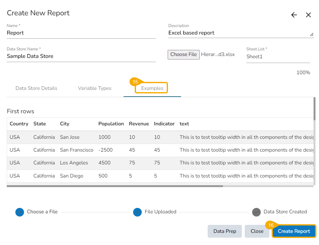Click the Data Prep button
Image resolution: width=319 pixels, height=245 pixels.
[225, 231]
